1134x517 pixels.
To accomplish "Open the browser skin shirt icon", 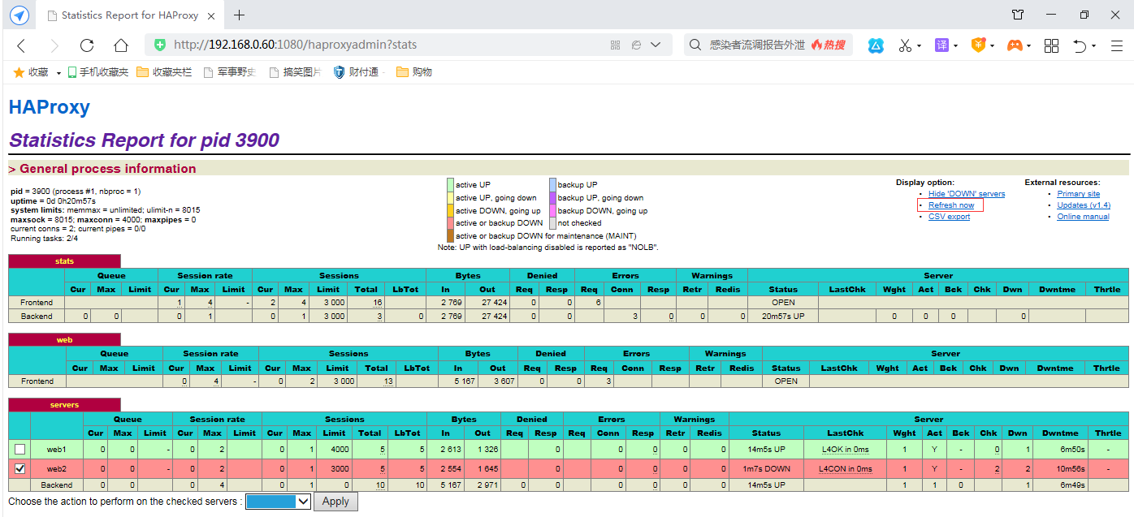I will pyautogui.click(x=1018, y=15).
